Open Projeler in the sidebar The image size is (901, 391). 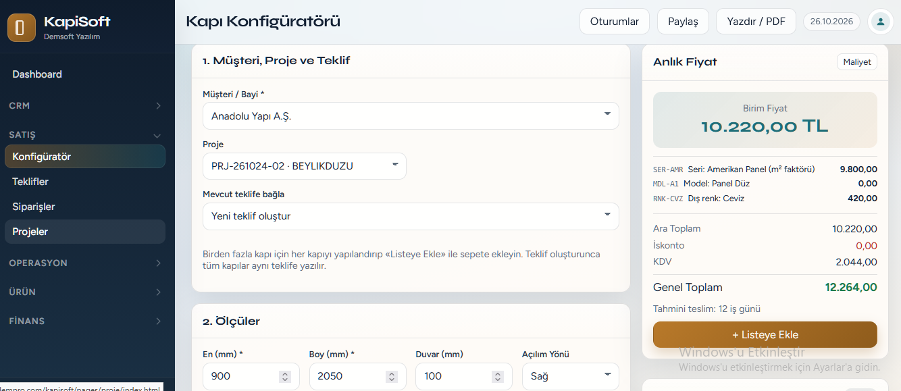tap(85, 232)
